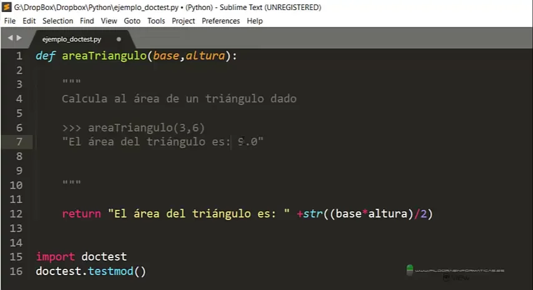Click line number 7 in the gutter
The height and width of the screenshot is (290, 533).
19,142
